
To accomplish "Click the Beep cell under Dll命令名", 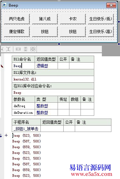I will [24, 66].
